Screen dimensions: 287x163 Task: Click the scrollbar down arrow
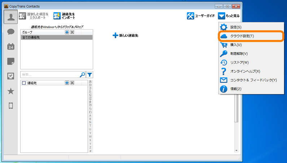click(x=236, y=150)
